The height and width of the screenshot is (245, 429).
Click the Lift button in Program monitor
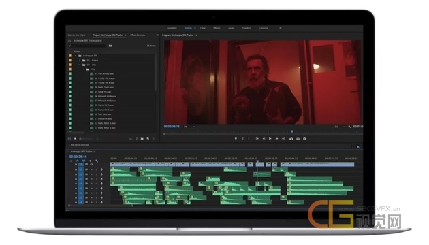pos(291,139)
